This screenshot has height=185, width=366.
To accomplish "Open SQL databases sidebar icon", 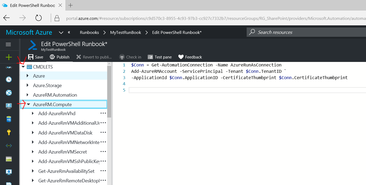I will pyautogui.click(x=9, y=119).
